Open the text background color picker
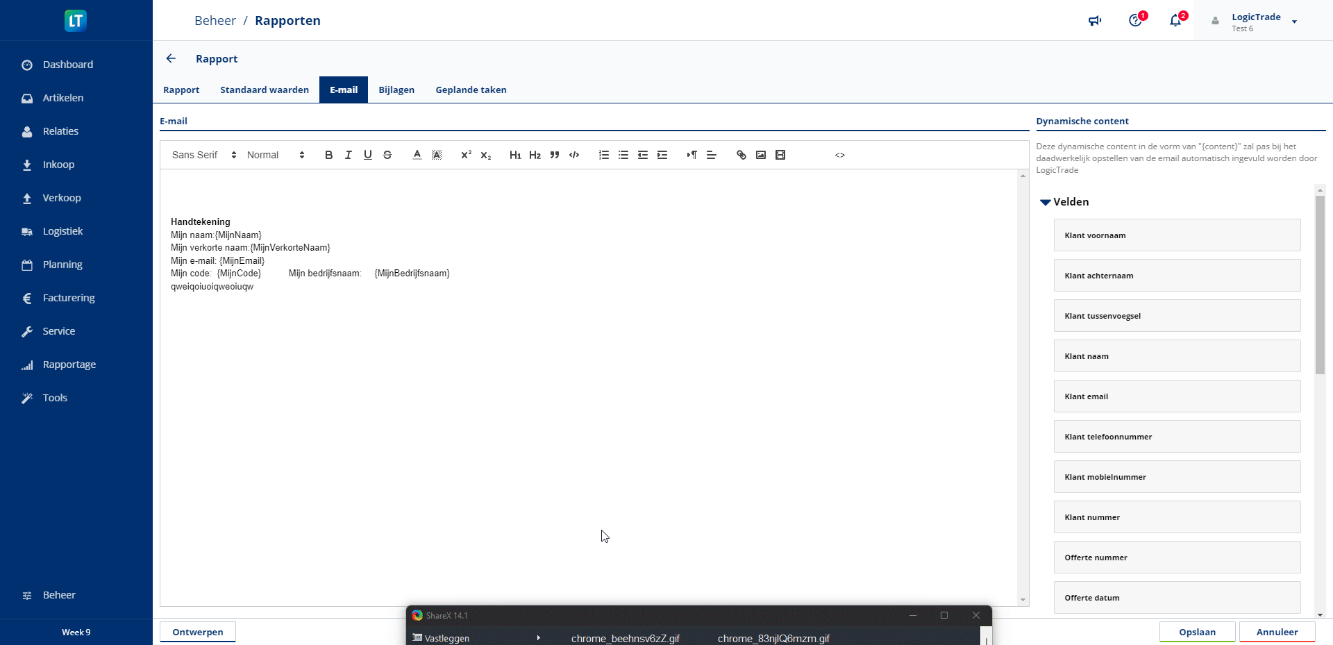This screenshot has height=645, width=1333. point(436,155)
